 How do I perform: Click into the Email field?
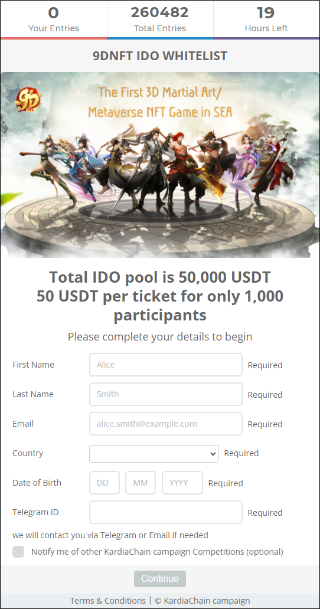(x=166, y=424)
